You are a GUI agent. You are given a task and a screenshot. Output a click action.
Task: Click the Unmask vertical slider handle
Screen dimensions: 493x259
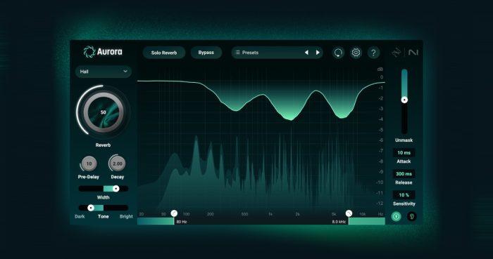pyautogui.click(x=404, y=100)
